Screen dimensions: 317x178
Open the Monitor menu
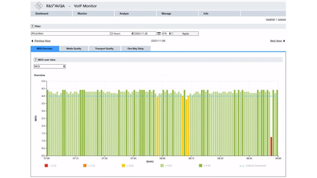pos(82,14)
